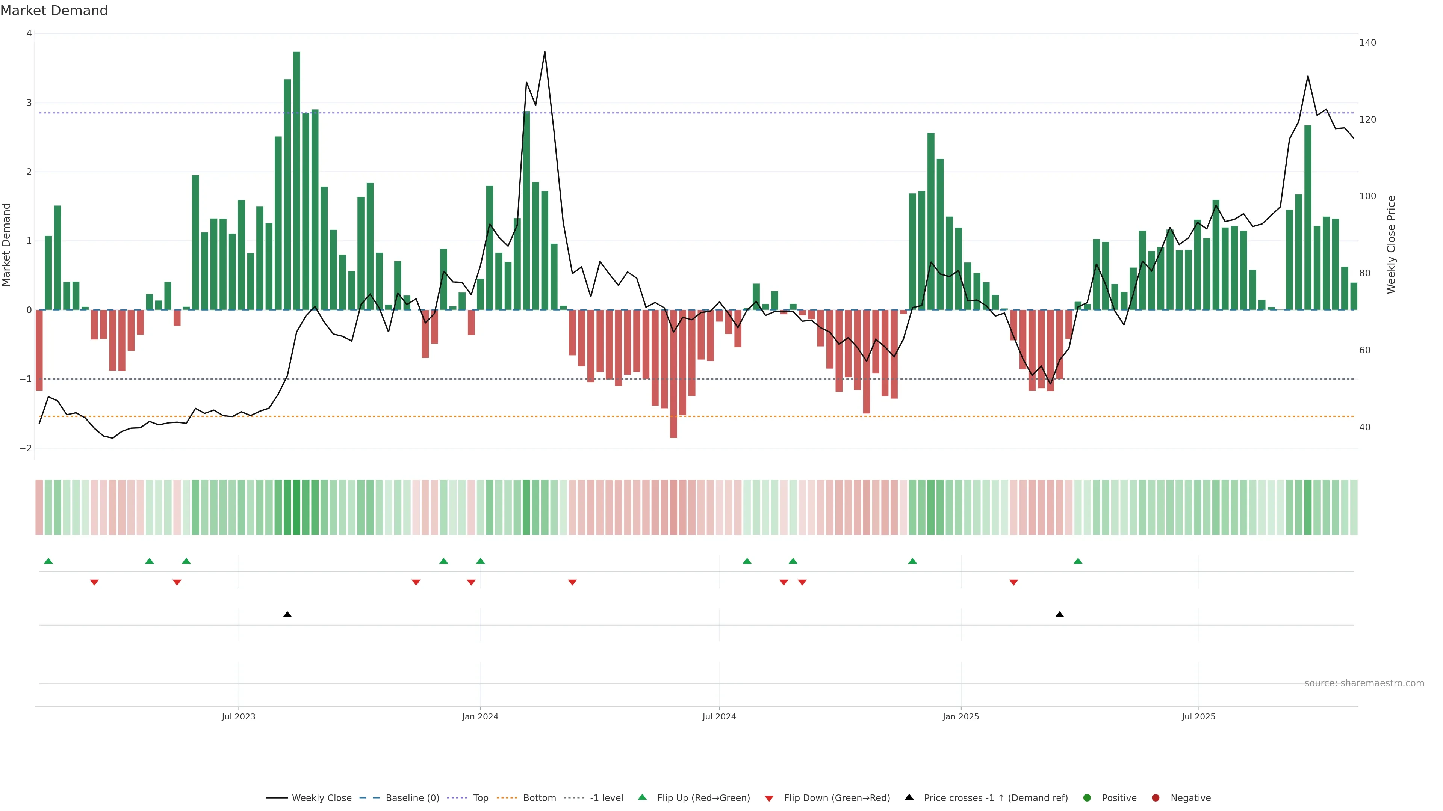Image resolution: width=1443 pixels, height=811 pixels.
Task: Click the Jul 2025 x-axis label
Action: [x=1198, y=716]
